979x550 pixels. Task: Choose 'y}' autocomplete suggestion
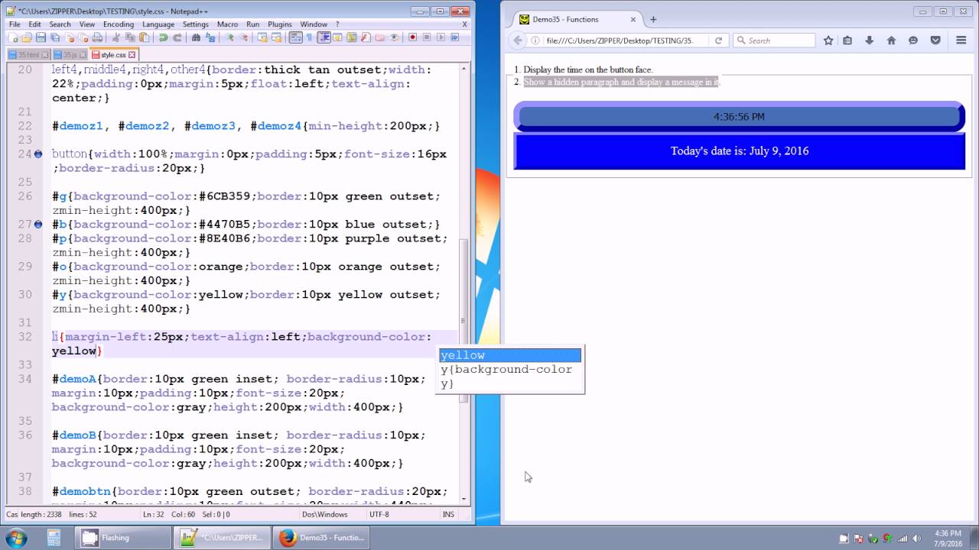(510, 383)
